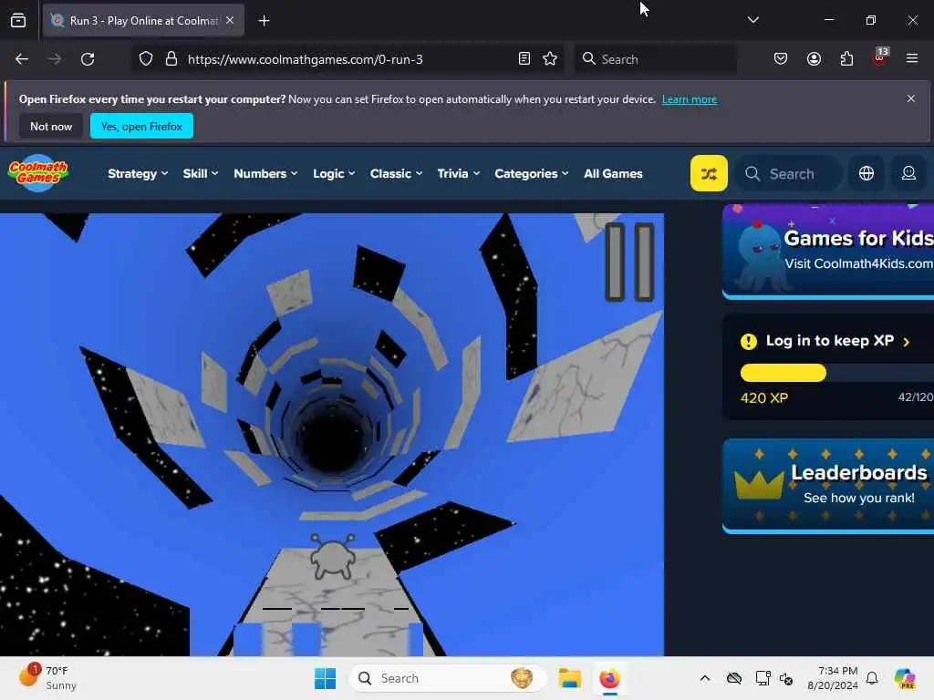Show hidden system tray icons

(x=705, y=678)
